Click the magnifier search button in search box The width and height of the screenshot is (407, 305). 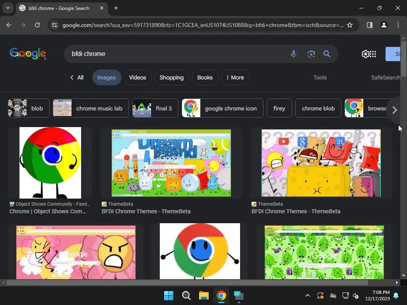pyautogui.click(x=327, y=54)
